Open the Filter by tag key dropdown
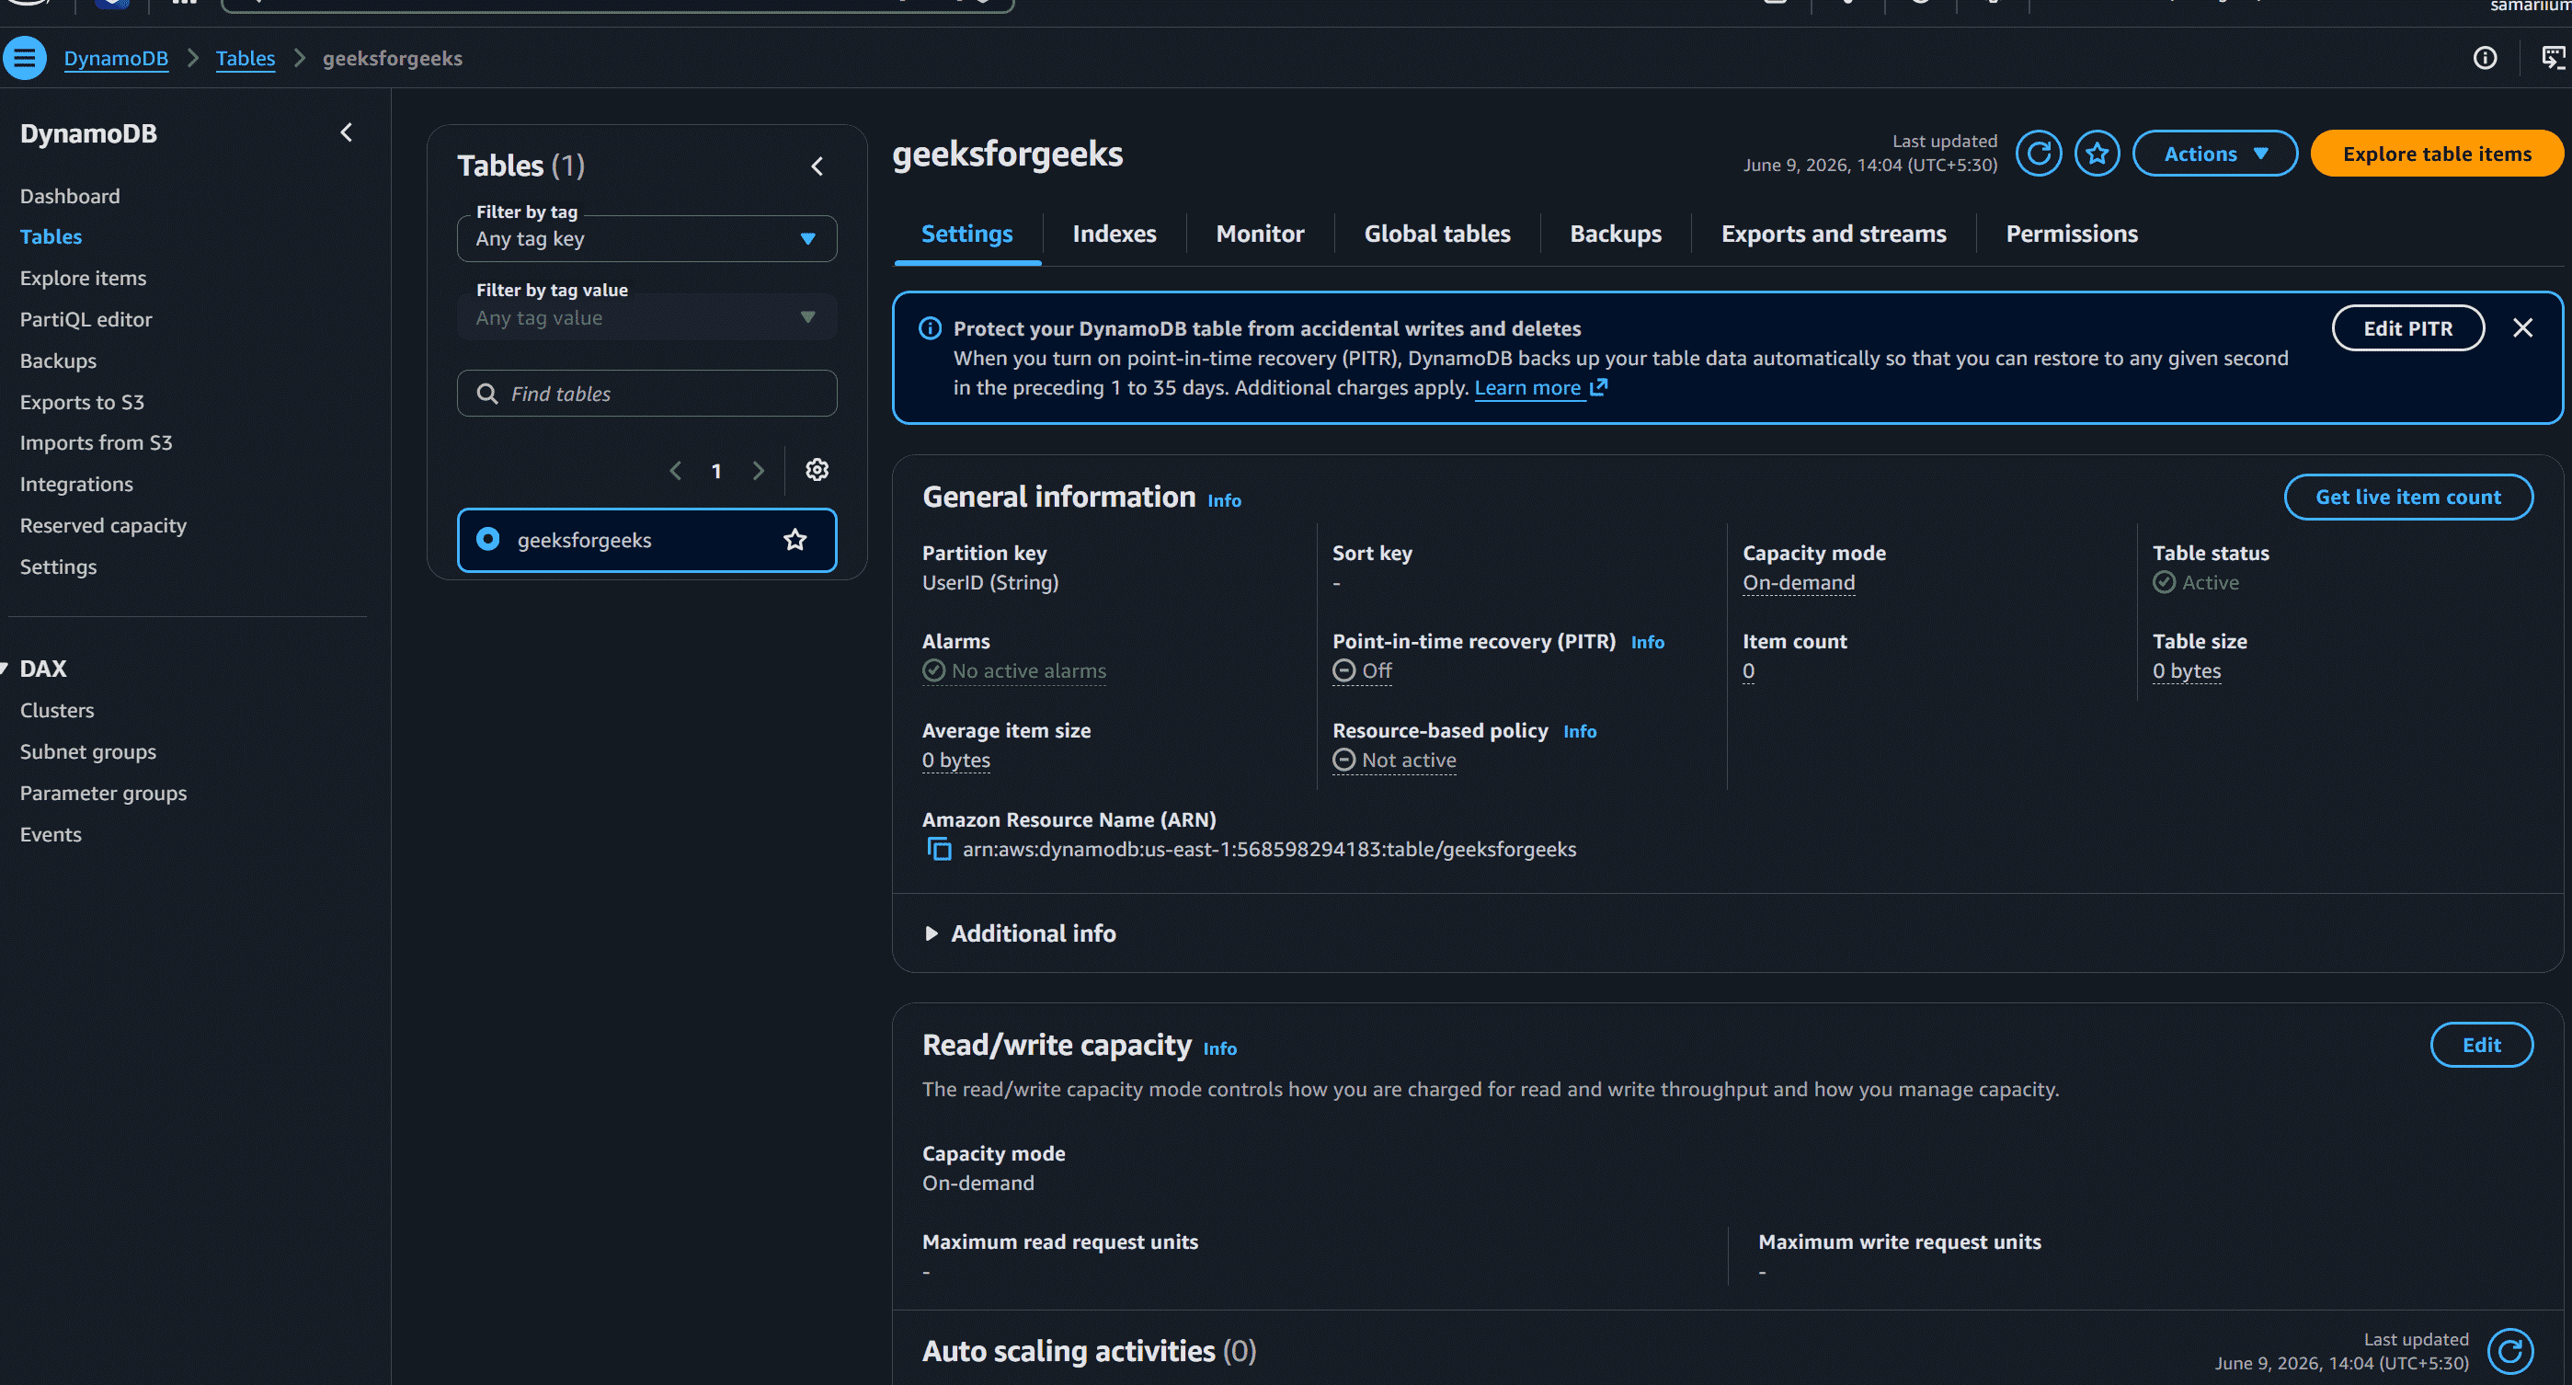Image resolution: width=2572 pixels, height=1385 pixels. pos(647,239)
